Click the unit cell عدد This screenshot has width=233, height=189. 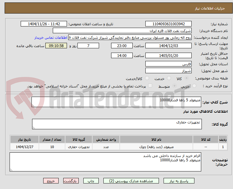tap(106, 147)
